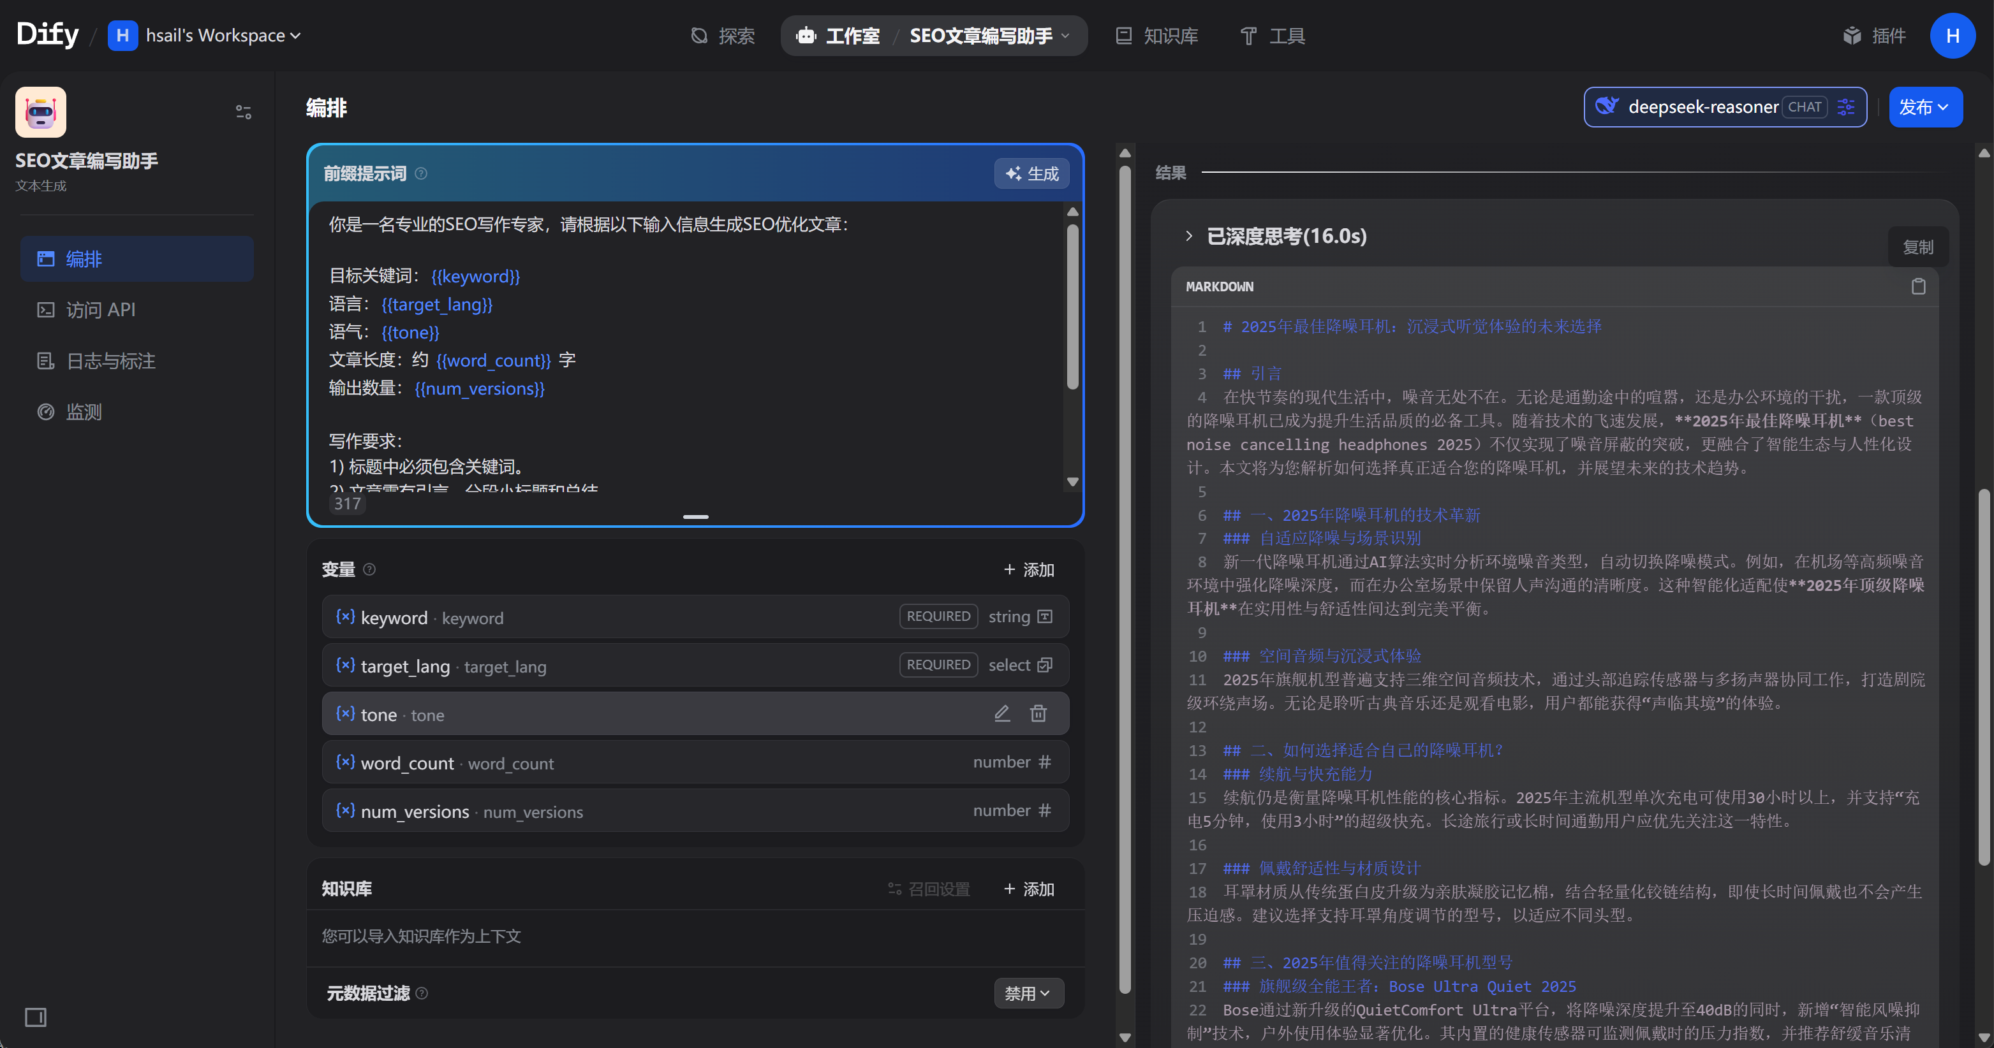The height and width of the screenshot is (1048, 1994).
Task: Click the prompt editor resize handle
Action: (x=695, y=516)
